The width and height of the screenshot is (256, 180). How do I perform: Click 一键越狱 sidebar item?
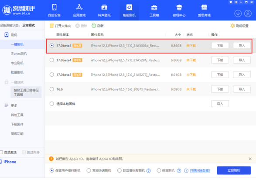point(17,82)
